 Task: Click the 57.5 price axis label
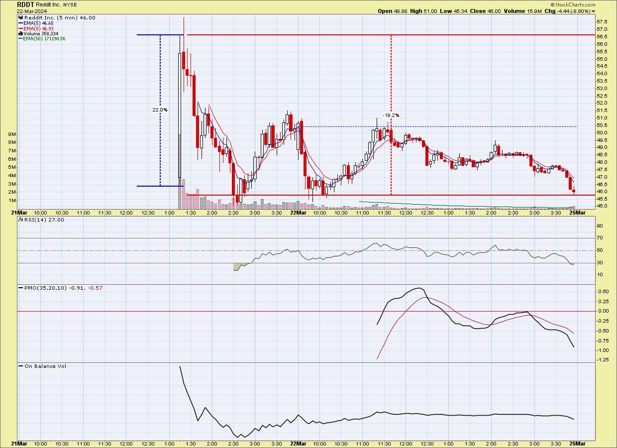pyautogui.click(x=601, y=22)
